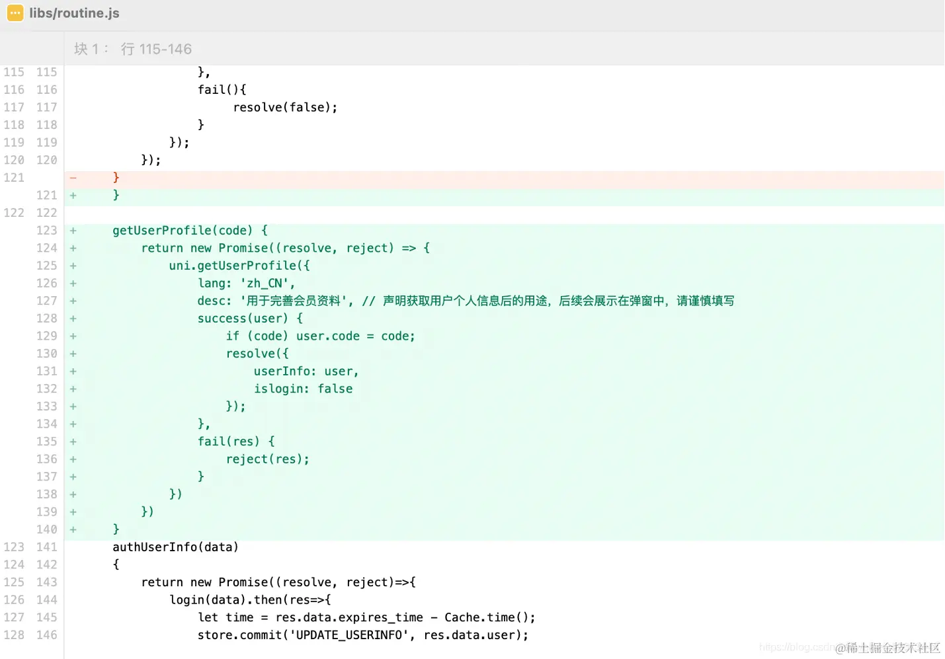Image resolution: width=945 pixels, height=659 pixels.
Task: Click the plus marker on line 123
Action: 73,230
